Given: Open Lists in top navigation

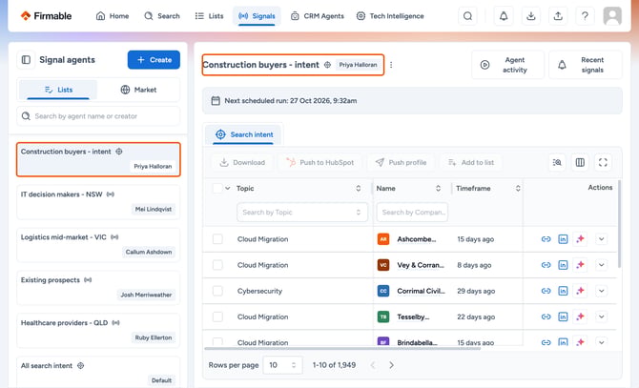Looking at the screenshot, I should (210, 16).
